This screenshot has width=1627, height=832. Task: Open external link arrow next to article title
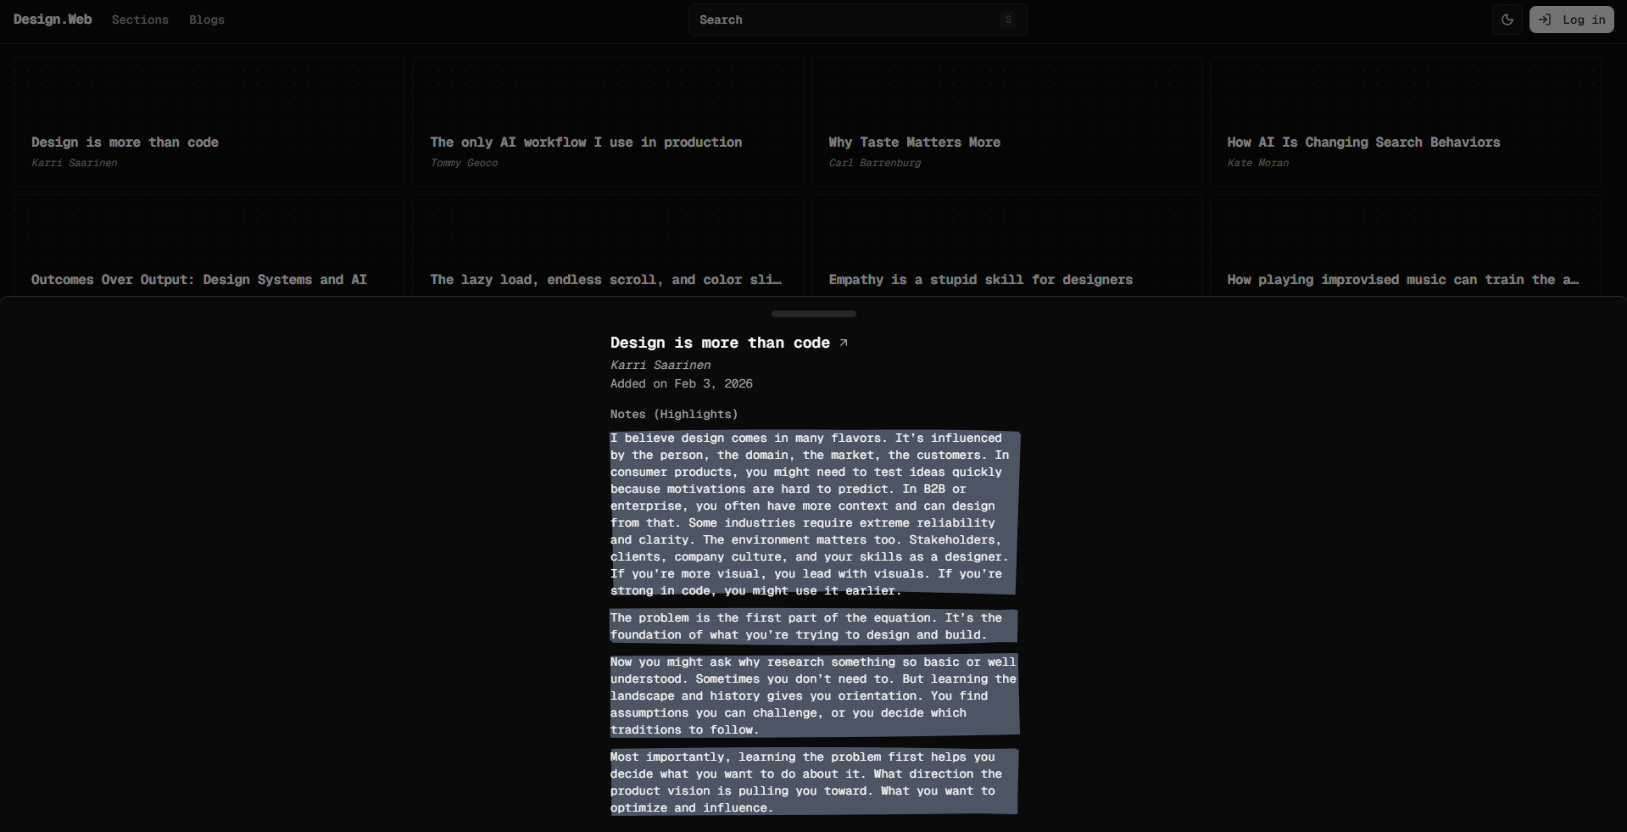point(844,343)
